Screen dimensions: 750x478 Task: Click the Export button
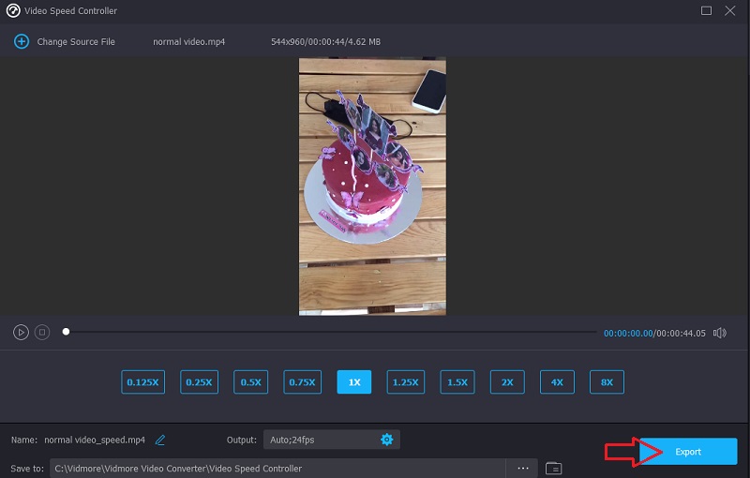click(x=687, y=452)
